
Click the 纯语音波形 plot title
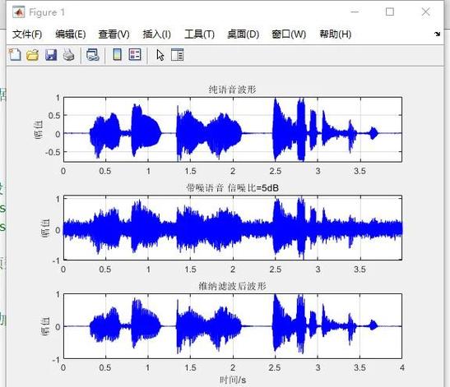click(233, 90)
